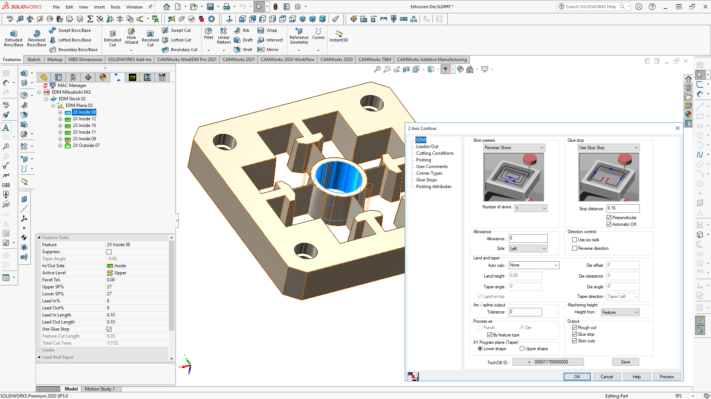Select the Shell tool
The width and height of the screenshot is (711, 399).
(243, 49)
